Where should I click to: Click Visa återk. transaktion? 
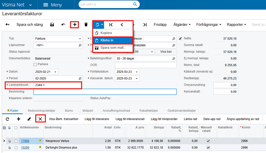point(64,119)
